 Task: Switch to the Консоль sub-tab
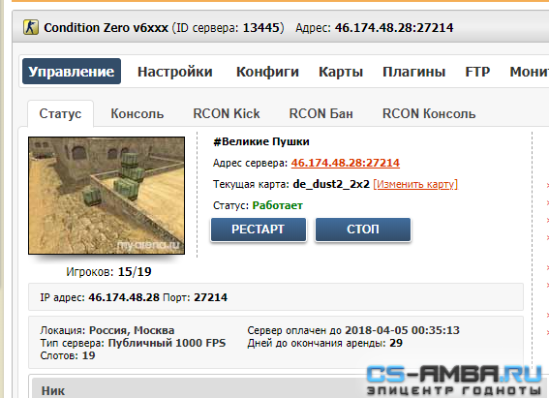click(x=137, y=113)
